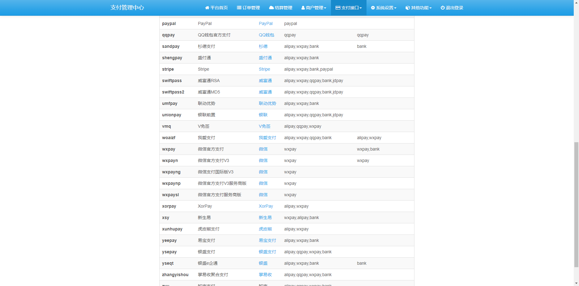Click the 易宝支付 link for yeepay
Screen dimensions: 579x286
[267, 240]
